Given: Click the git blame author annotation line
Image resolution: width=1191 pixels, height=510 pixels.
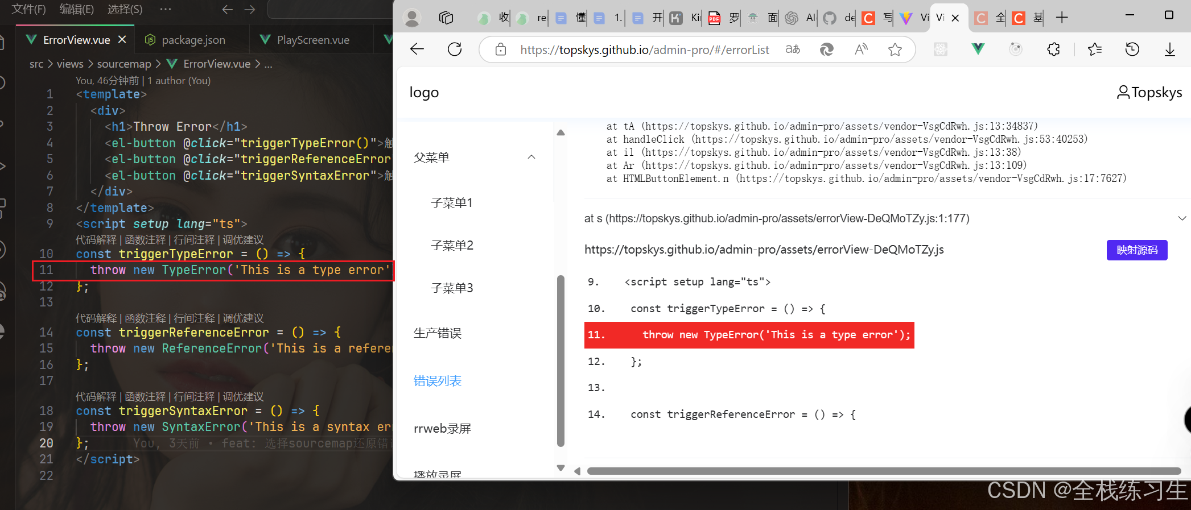Looking at the screenshot, I should (x=143, y=81).
